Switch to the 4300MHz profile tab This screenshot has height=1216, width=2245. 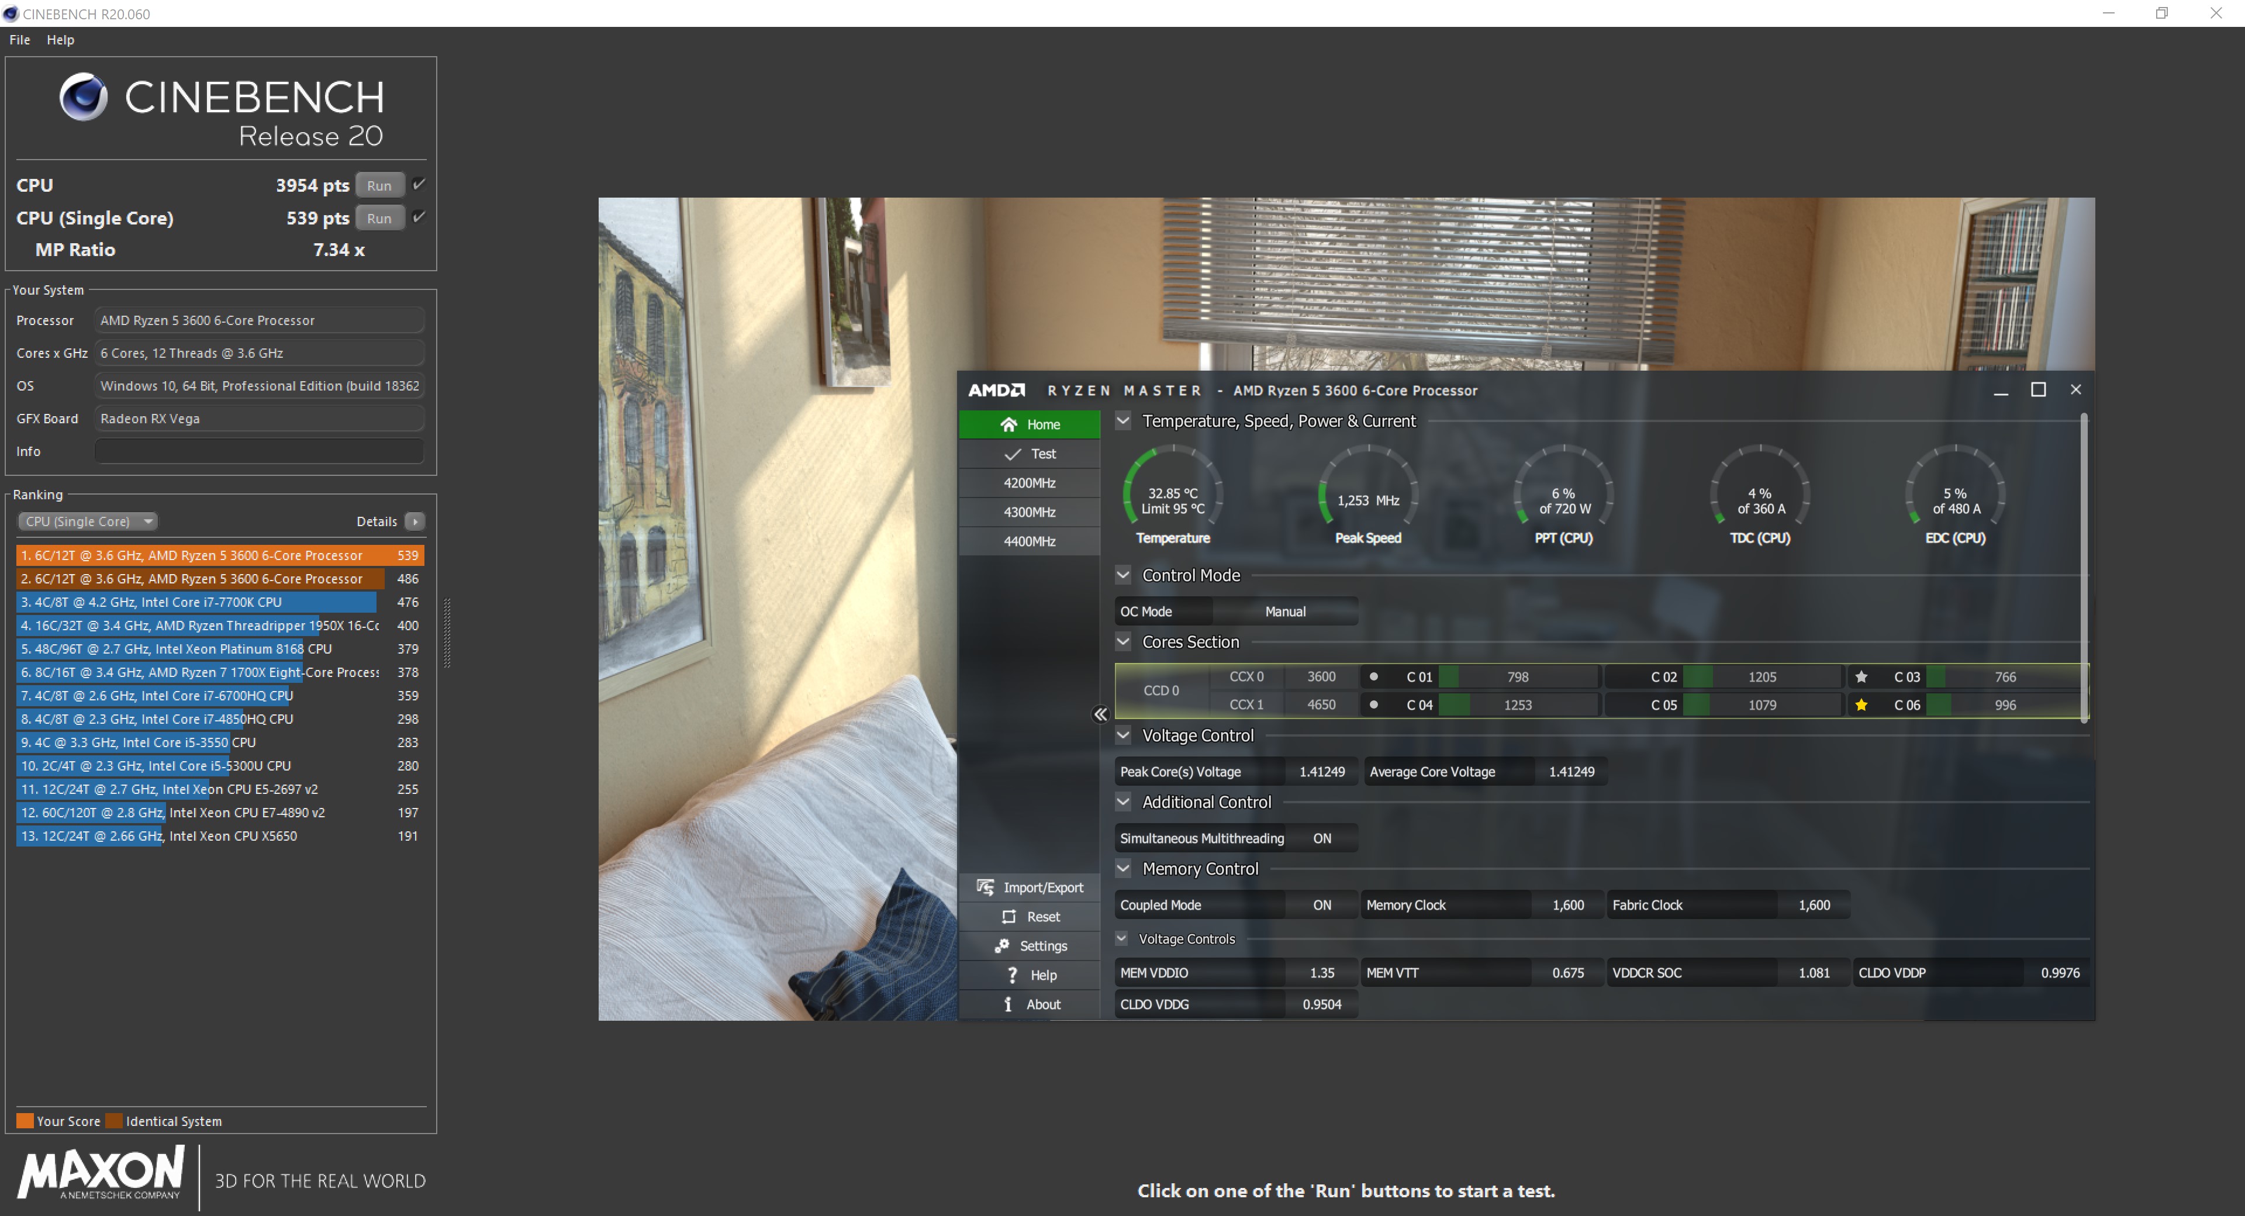point(1029,513)
